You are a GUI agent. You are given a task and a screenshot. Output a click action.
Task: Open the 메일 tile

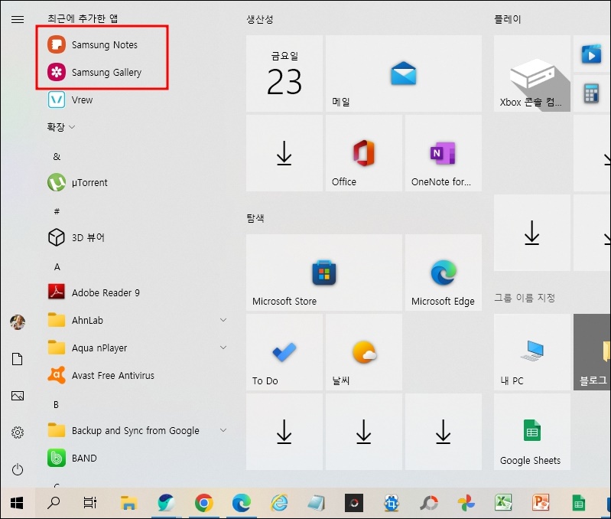tap(404, 73)
